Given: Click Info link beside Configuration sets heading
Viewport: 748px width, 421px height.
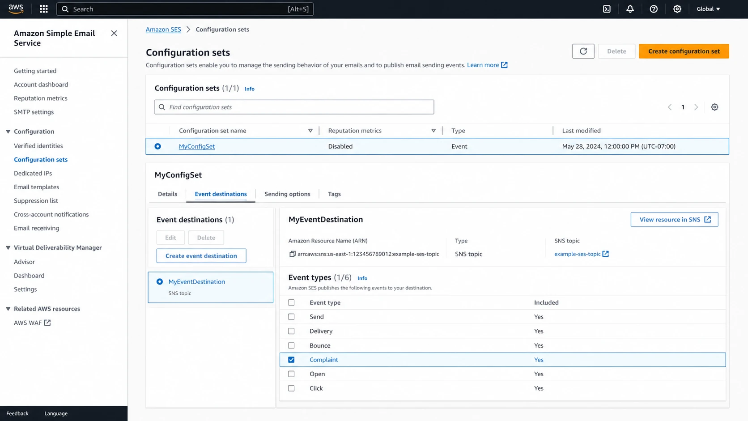Looking at the screenshot, I should click(x=250, y=89).
